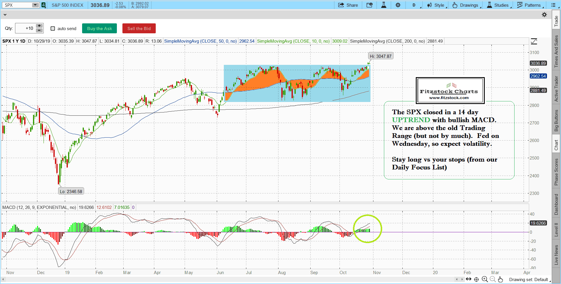Click the chart scale icon above price axis
561x284 pixels.
coord(534,41)
